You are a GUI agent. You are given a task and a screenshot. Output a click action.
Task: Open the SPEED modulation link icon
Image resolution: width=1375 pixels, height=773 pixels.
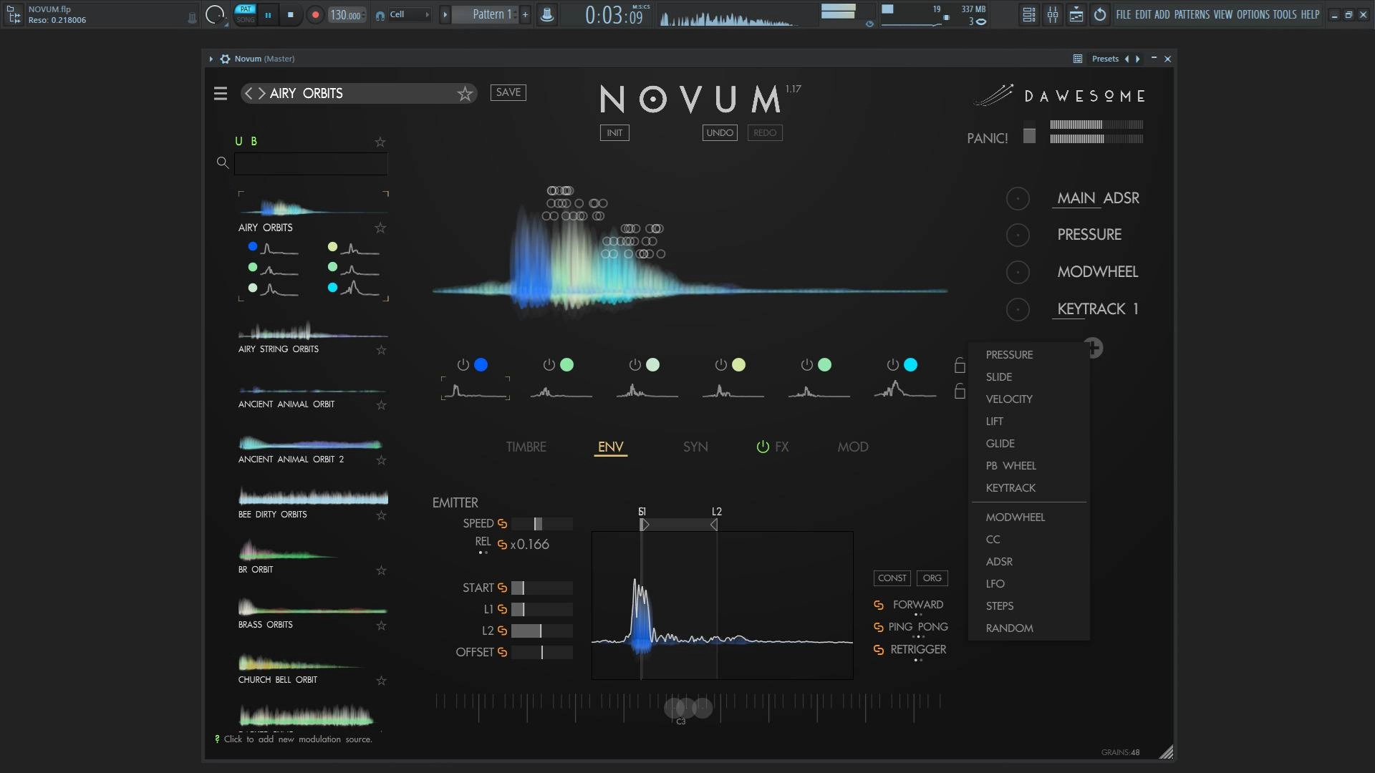[502, 524]
